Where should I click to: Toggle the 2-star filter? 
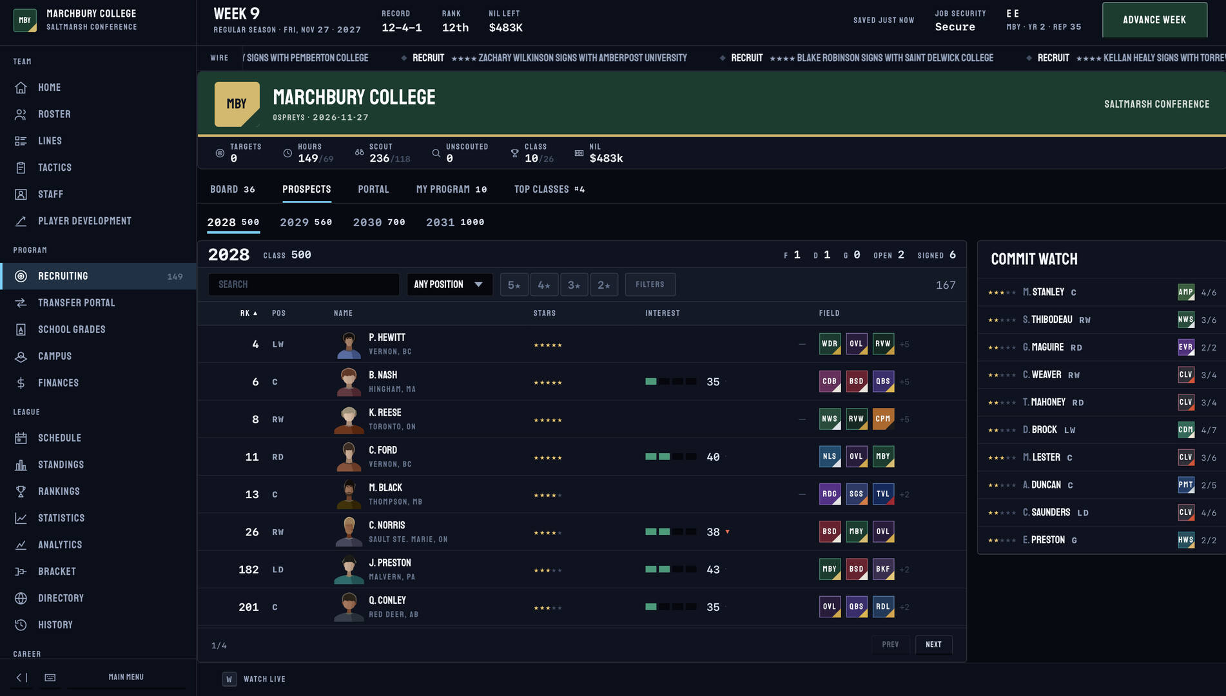click(604, 285)
